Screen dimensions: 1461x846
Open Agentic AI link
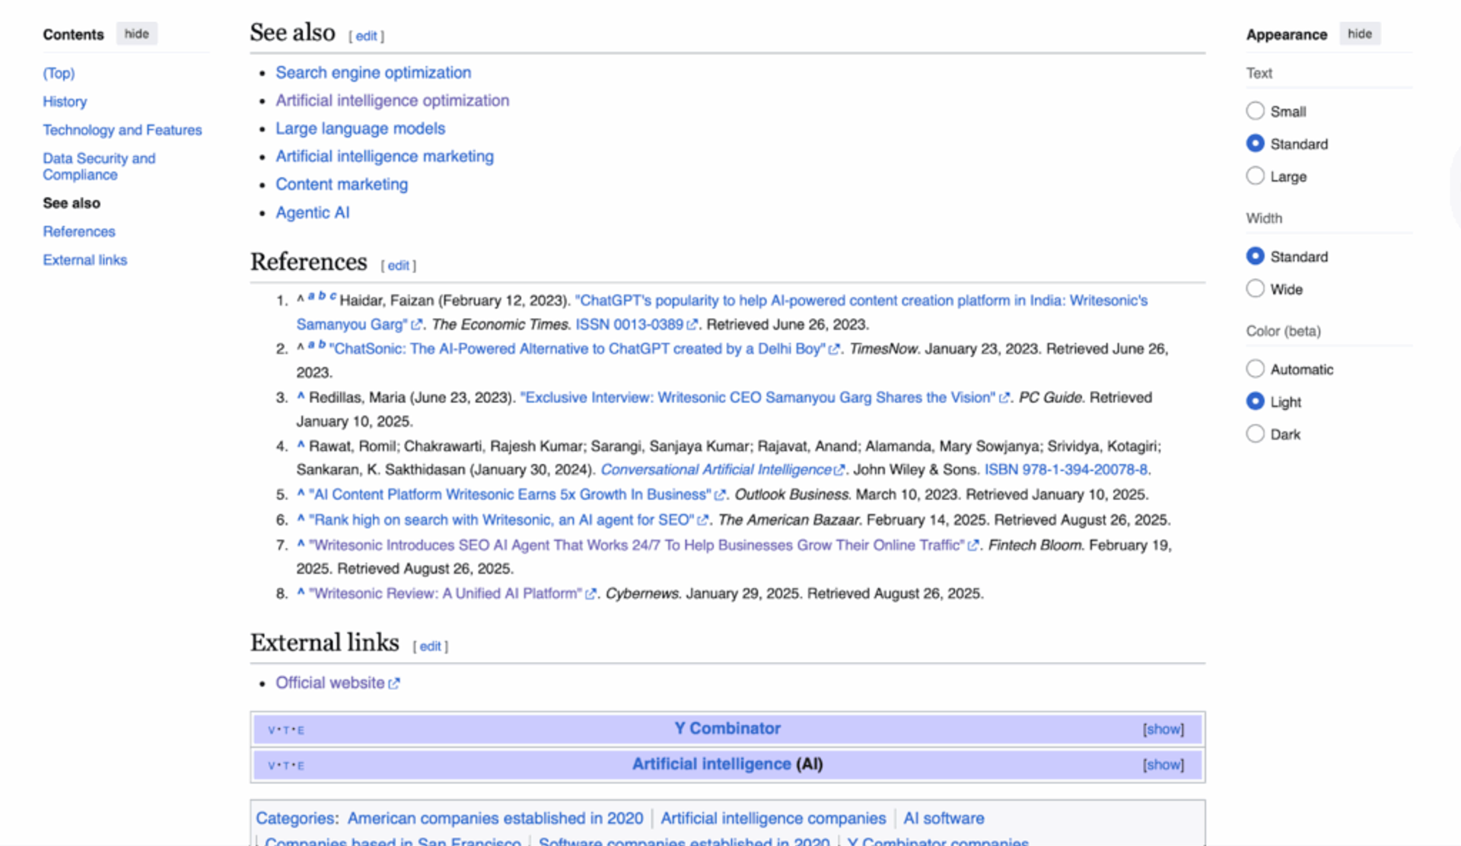pyautogui.click(x=312, y=212)
